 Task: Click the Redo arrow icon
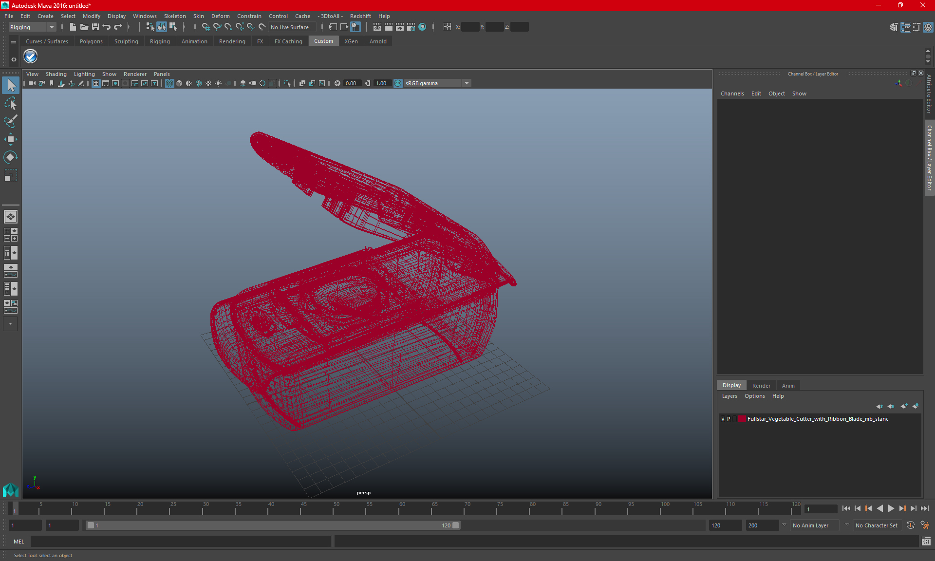coord(118,27)
